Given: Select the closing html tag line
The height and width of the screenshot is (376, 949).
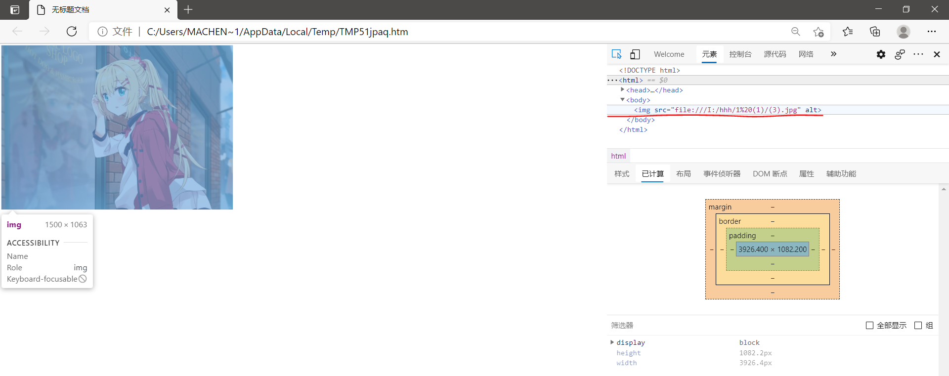Looking at the screenshot, I should [x=633, y=129].
